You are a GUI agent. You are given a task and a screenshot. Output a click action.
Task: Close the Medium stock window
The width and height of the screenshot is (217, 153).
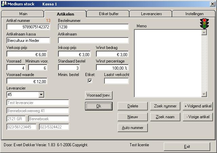click(x=212, y=4)
